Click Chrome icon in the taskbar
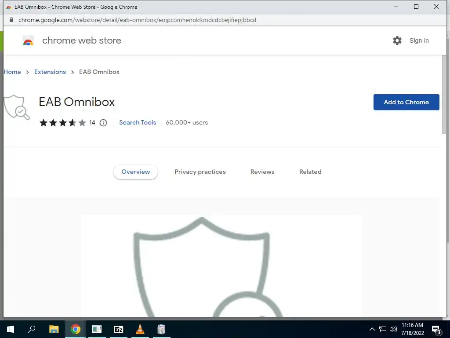Viewport: 450px width, 338px height. pyautogui.click(x=76, y=329)
